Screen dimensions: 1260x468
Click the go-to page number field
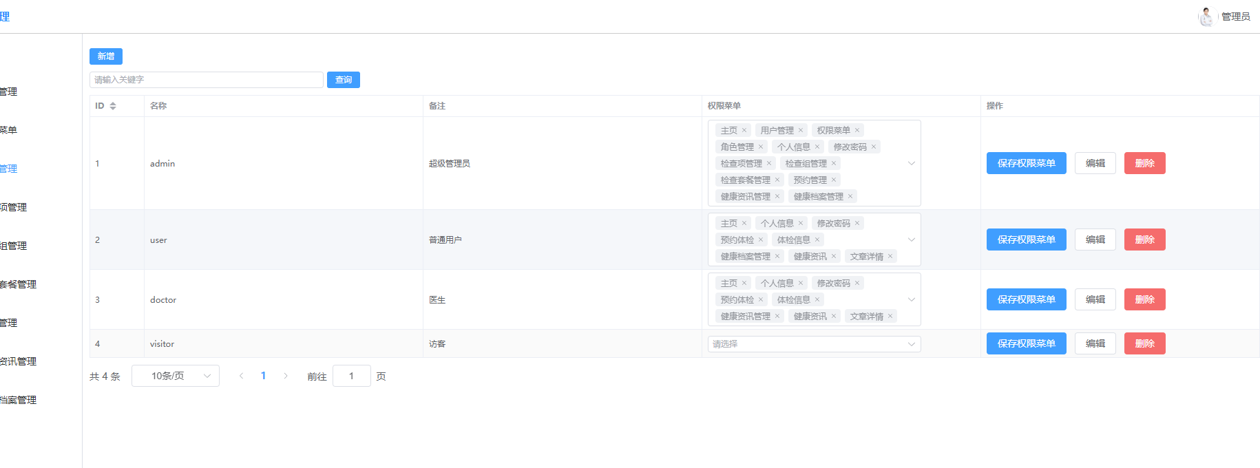[351, 376]
